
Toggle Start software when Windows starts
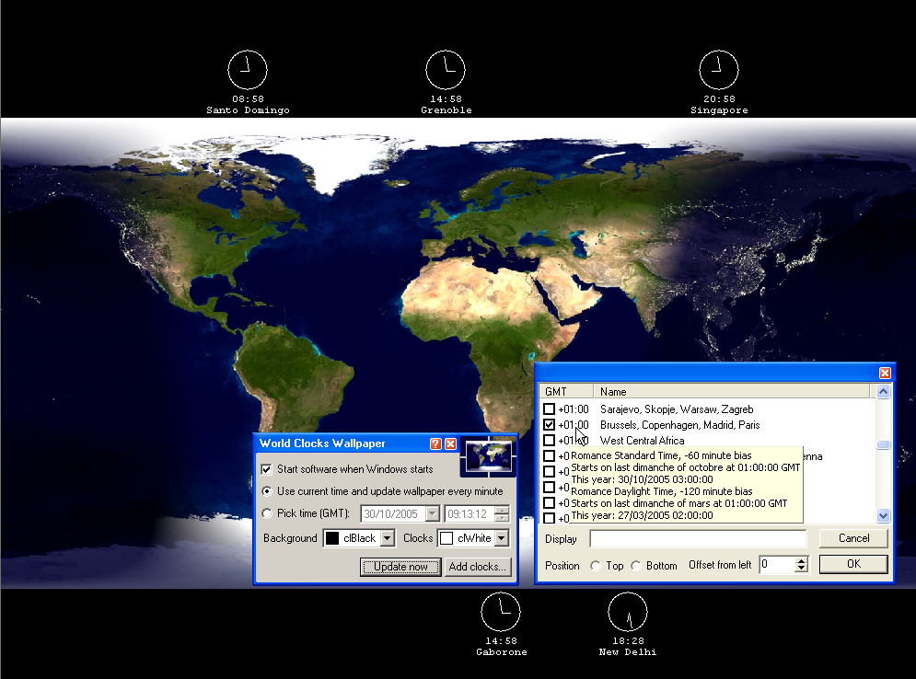[266, 469]
